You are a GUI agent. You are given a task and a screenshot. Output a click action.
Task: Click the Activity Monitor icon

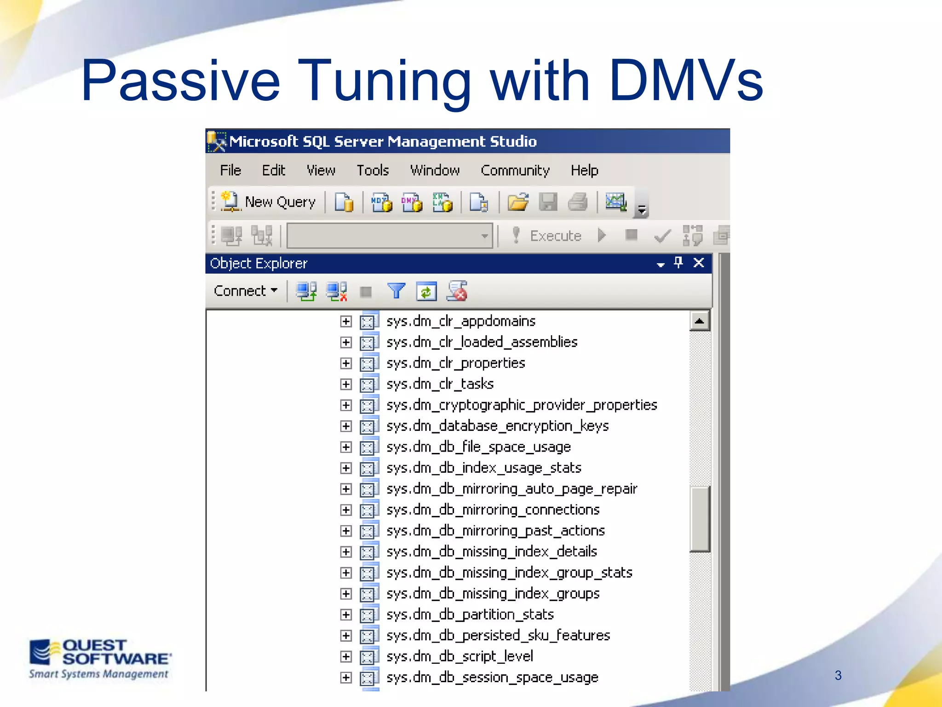(616, 202)
